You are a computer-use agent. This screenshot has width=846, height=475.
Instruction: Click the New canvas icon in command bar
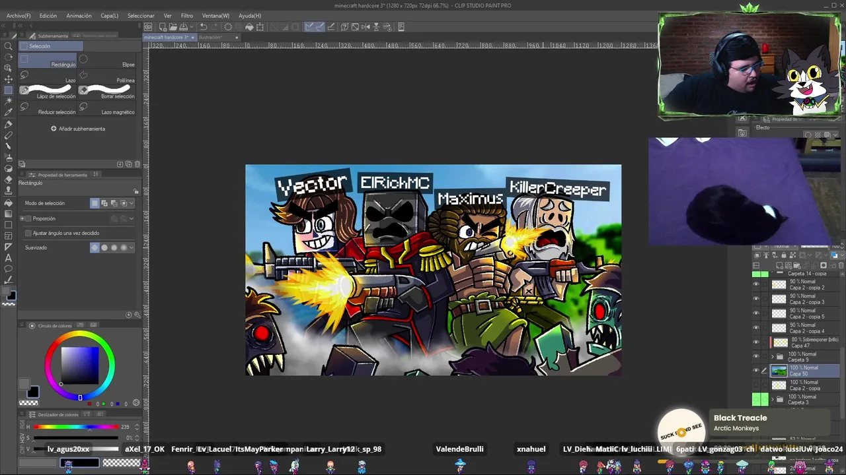(x=161, y=27)
